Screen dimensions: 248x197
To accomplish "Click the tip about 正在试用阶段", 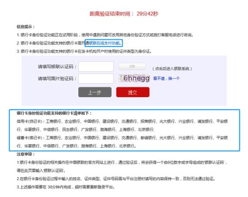I will click(105, 35).
